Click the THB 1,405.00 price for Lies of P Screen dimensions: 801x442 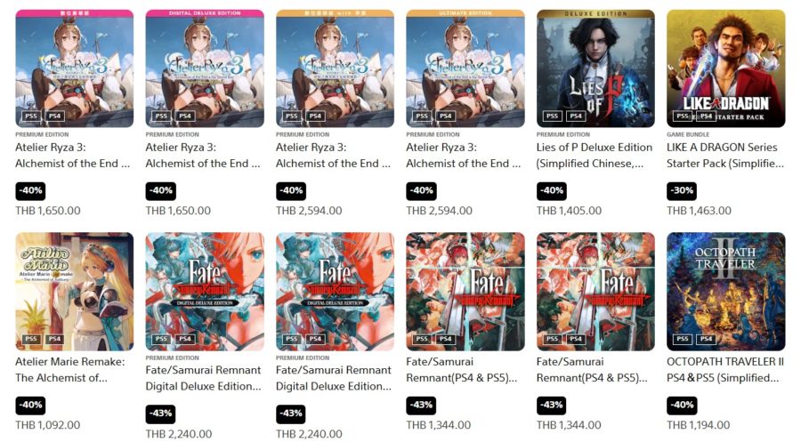point(569,210)
